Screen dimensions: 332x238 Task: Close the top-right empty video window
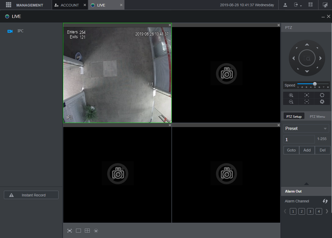279,25
